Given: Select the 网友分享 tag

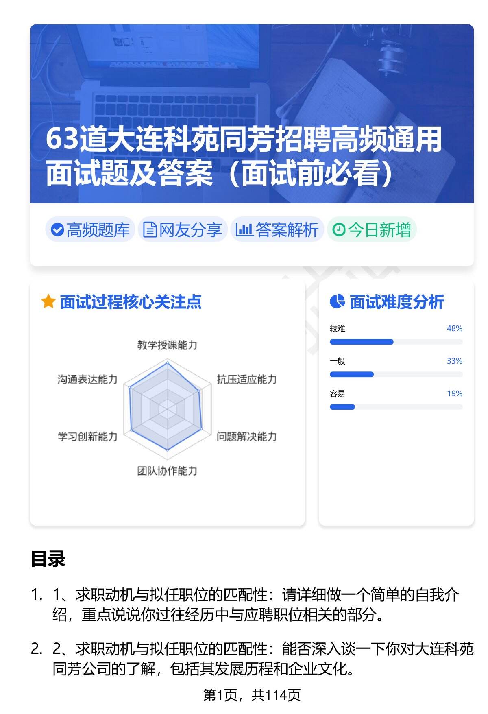Looking at the screenshot, I should tap(183, 230).
